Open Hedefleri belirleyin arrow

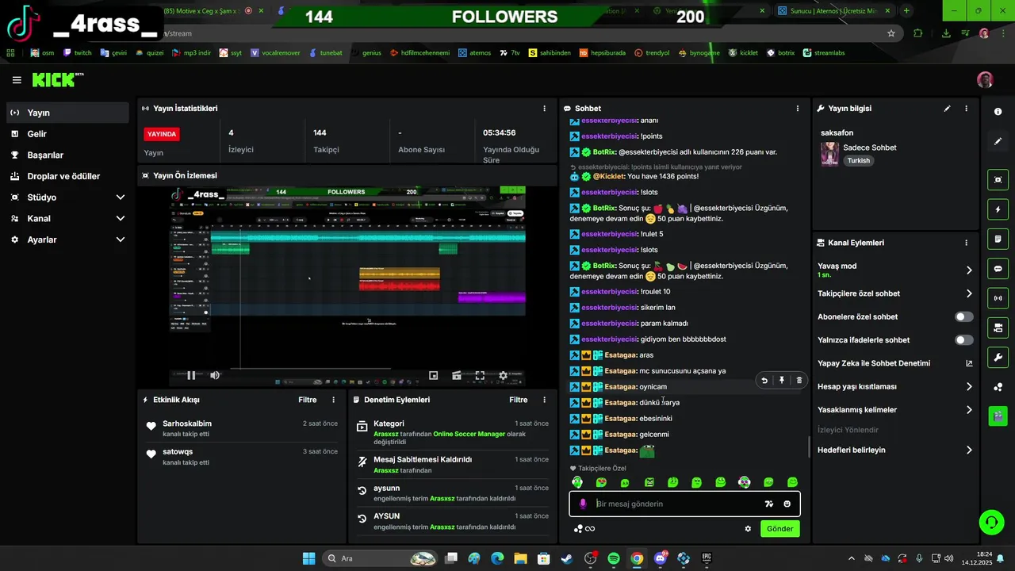(x=969, y=450)
